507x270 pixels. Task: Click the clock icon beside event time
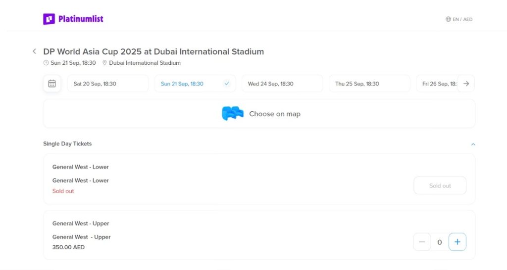pyautogui.click(x=46, y=63)
